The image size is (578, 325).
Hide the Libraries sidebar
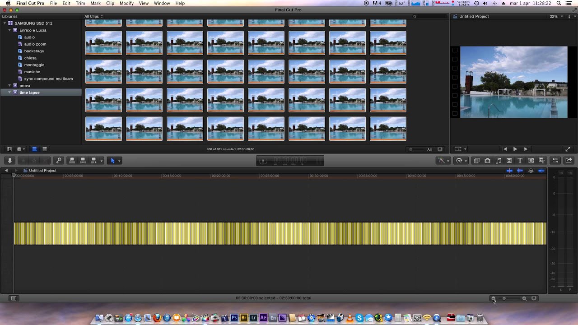coord(9,149)
